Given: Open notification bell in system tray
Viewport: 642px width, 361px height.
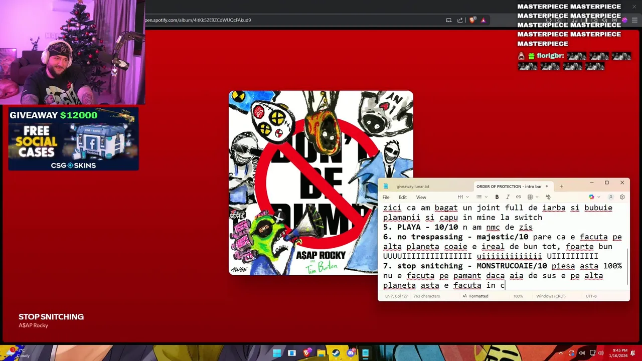Looking at the screenshot, I should 633,353.
